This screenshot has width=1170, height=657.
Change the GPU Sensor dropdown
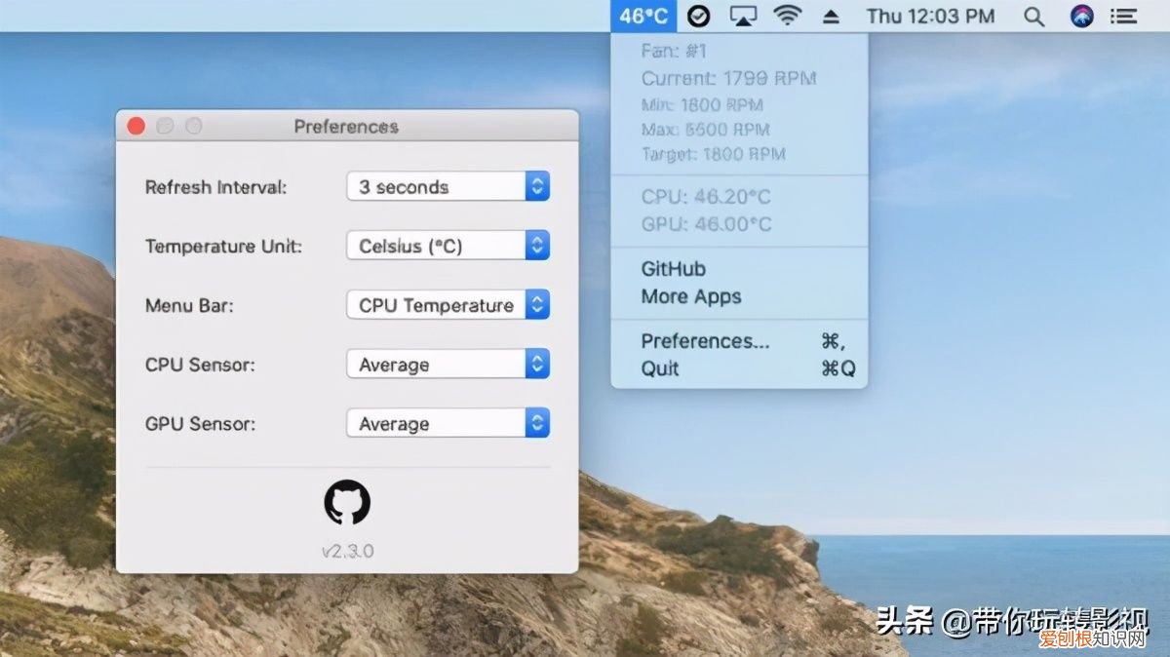(x=448, y=425)
